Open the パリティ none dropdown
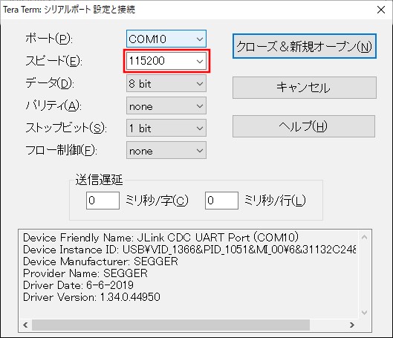Screen dimensions: 393x338 point(166,105)
